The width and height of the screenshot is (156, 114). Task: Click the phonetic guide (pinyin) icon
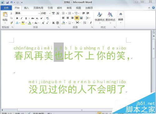coord(53,13)
